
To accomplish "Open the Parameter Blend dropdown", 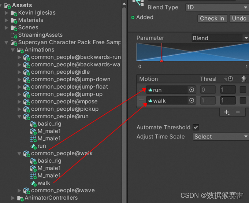I will click(220, 38).
